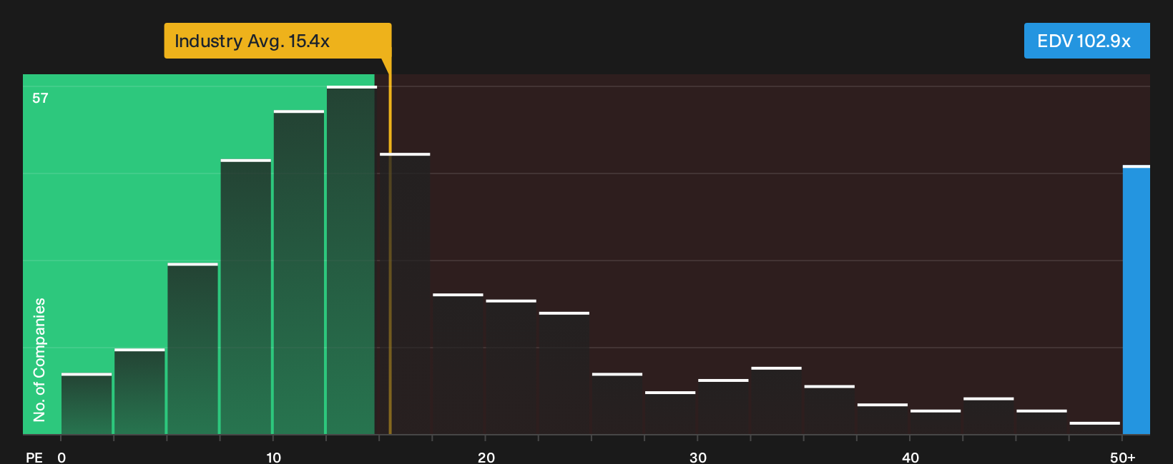Select the tallest bar, PE 12.5 to 15
Screen dimensions: 1173x464
coord(351,260)
